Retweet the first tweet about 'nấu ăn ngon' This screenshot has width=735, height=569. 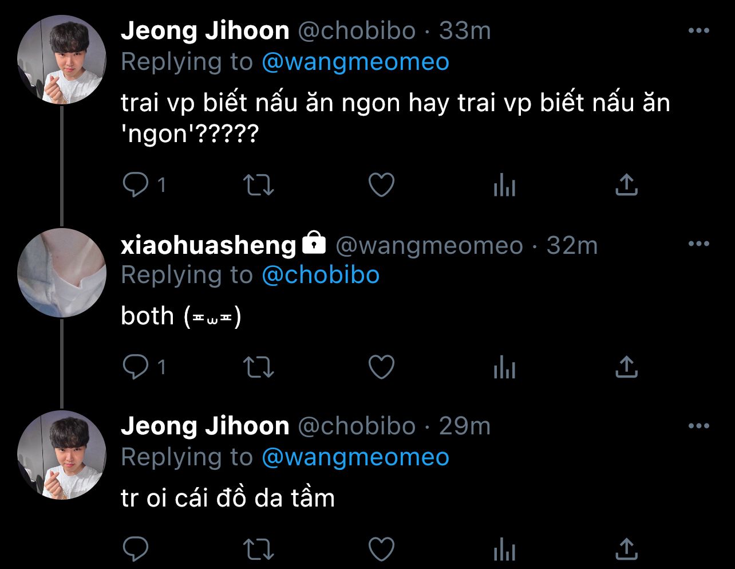click(259, 185)
